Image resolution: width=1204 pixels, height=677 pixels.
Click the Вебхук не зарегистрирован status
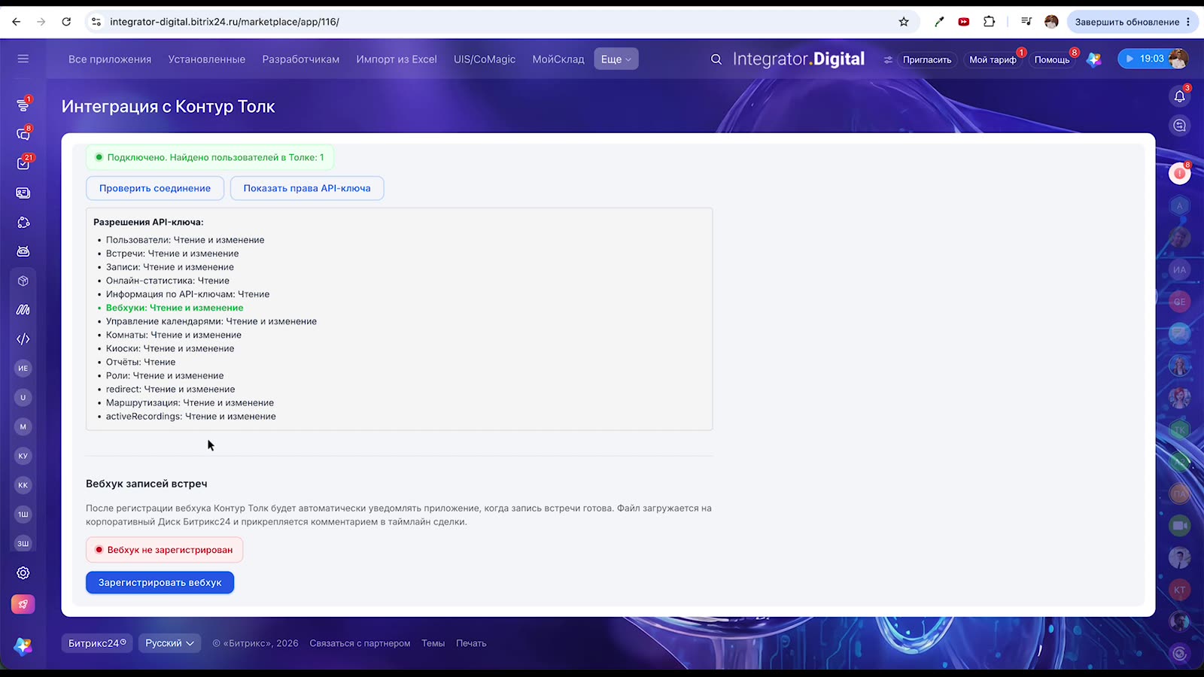164,550
